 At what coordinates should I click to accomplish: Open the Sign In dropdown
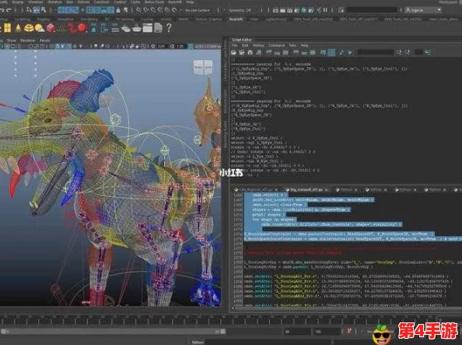pyautogui.click(x=423, y=10)
